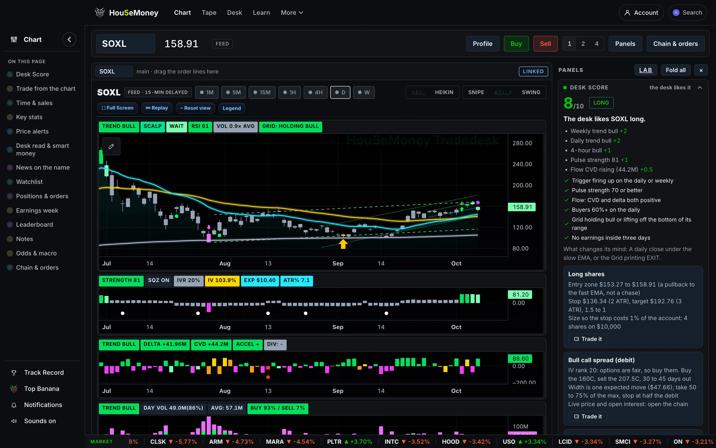Image resolution: width=716 pixels, height=448 pixels.
Task: Select the 4H timeframe
Action: click(316, 92)
